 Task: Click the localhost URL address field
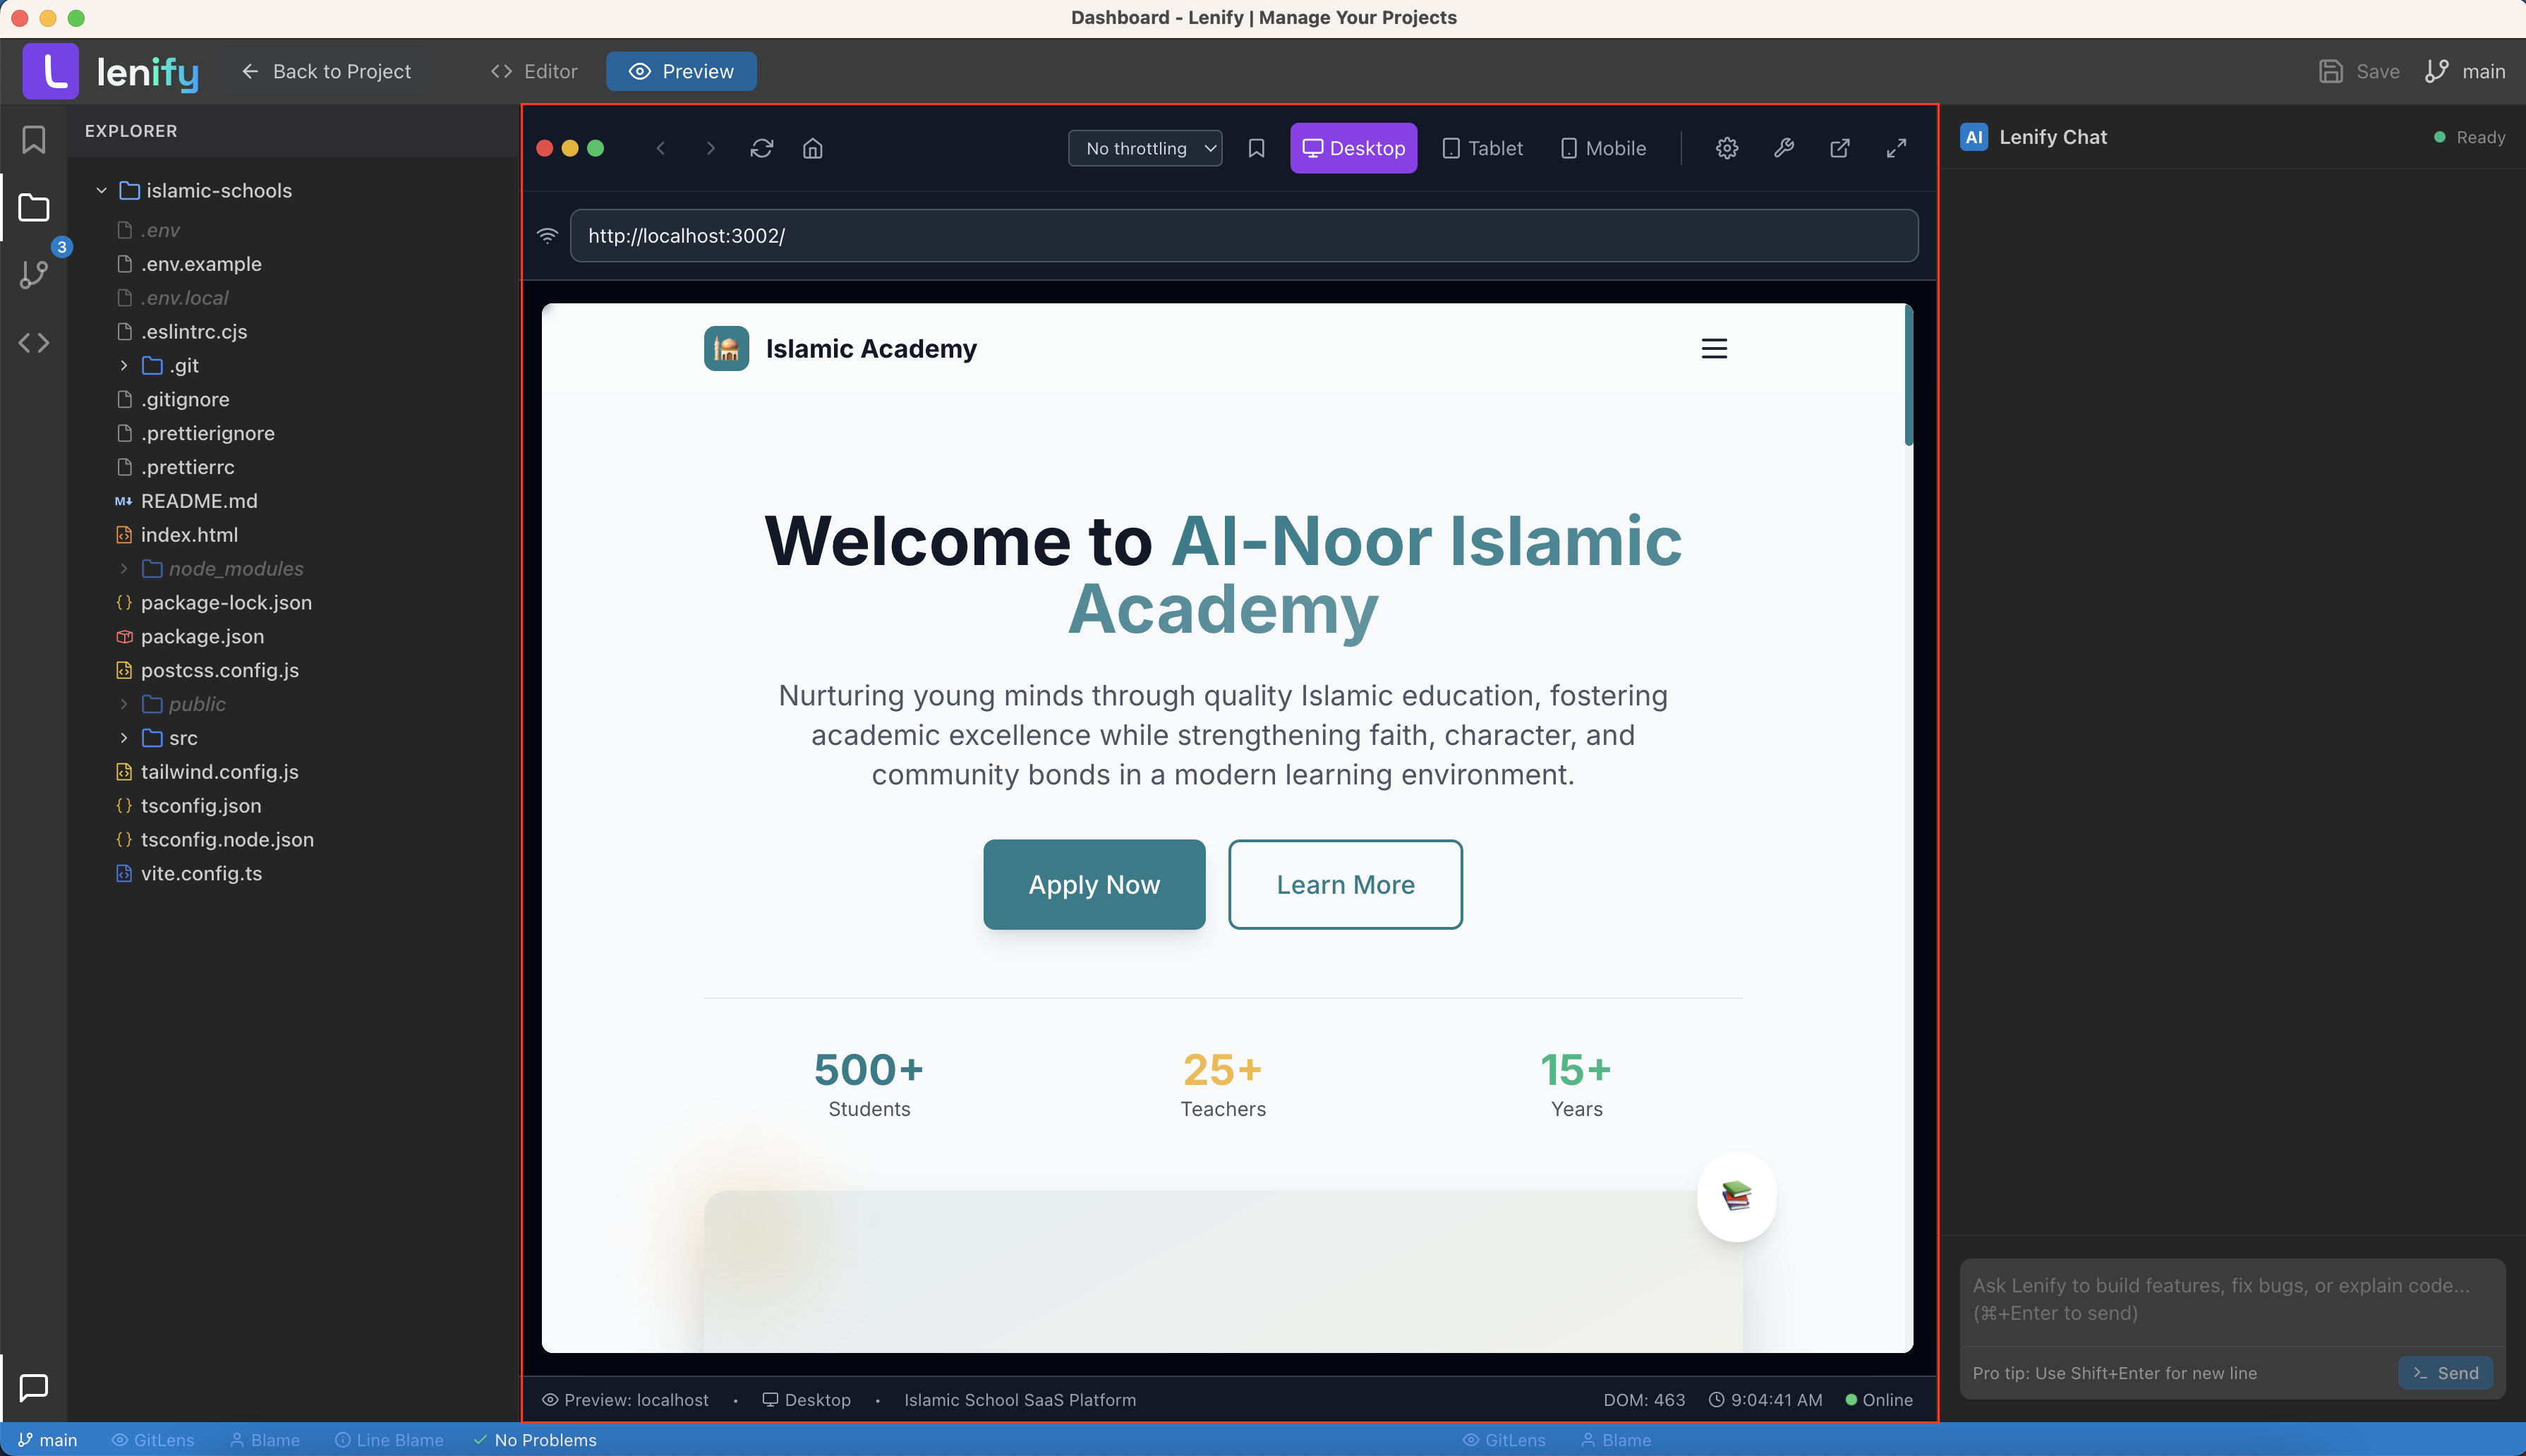point(1243,235)
